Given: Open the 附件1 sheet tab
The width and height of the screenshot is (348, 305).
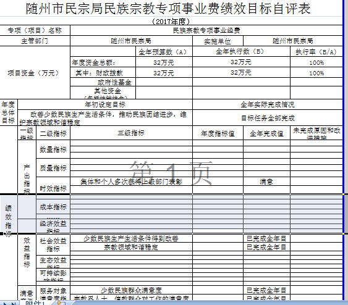Looking at the screenshot, I should [35, 303].
